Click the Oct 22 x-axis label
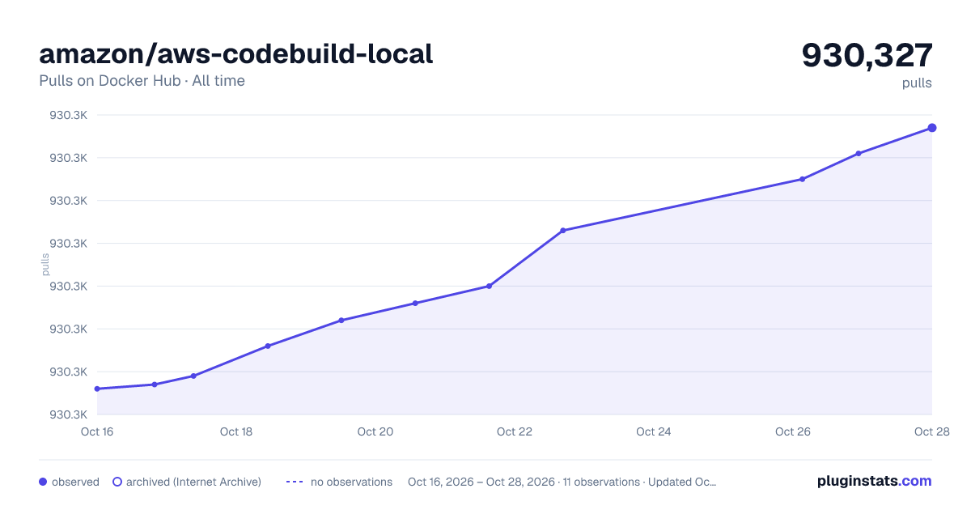The width and height of the screenshot is (971, 510). 515,431
